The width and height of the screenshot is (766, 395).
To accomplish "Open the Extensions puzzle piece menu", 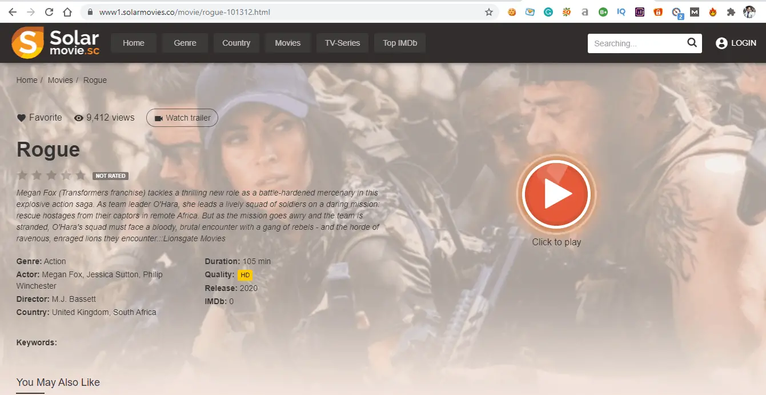I will click(x=731, y=12).
